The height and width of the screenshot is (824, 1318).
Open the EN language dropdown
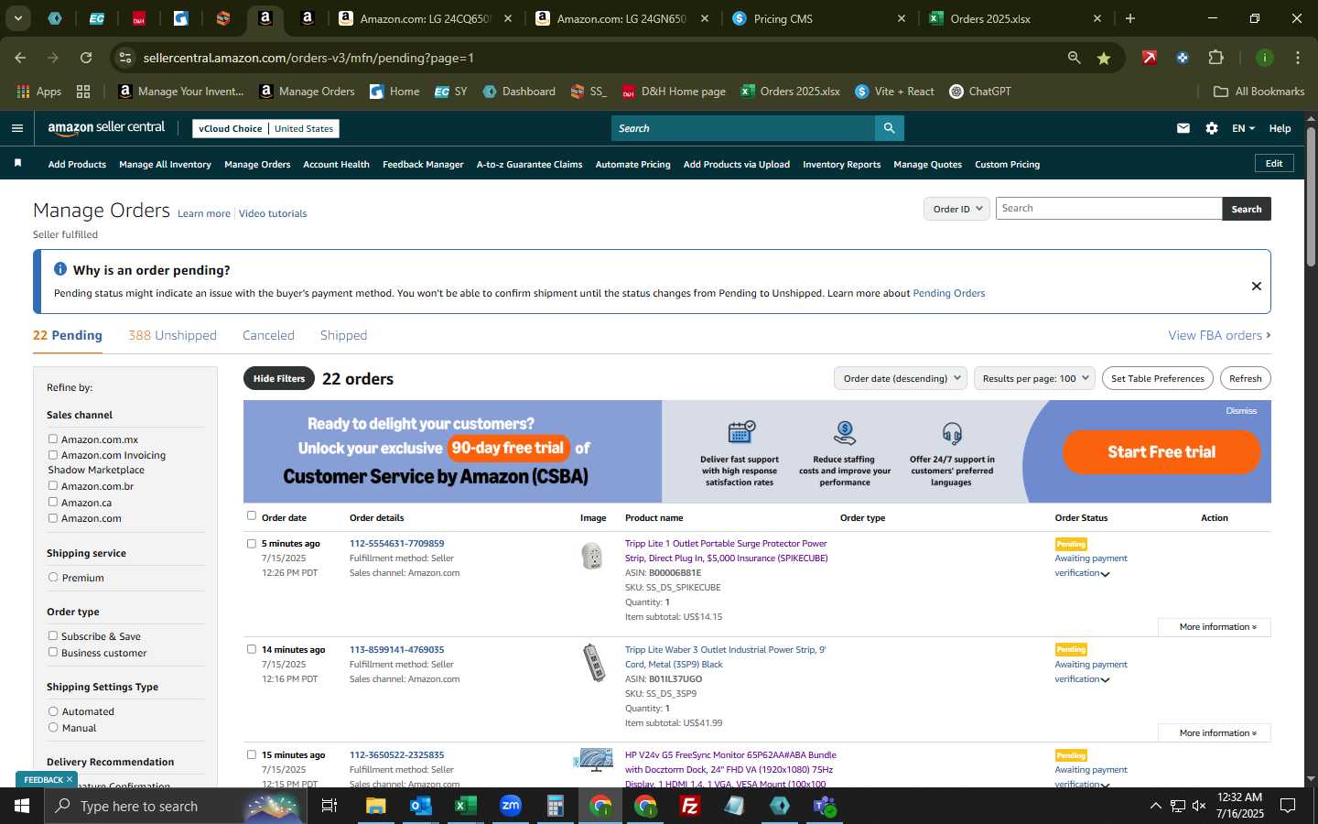coord(1243,128)
